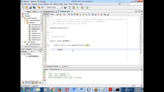Click the Undo arrow in main toolbar

pyautogui.click(x=39, y=7)
